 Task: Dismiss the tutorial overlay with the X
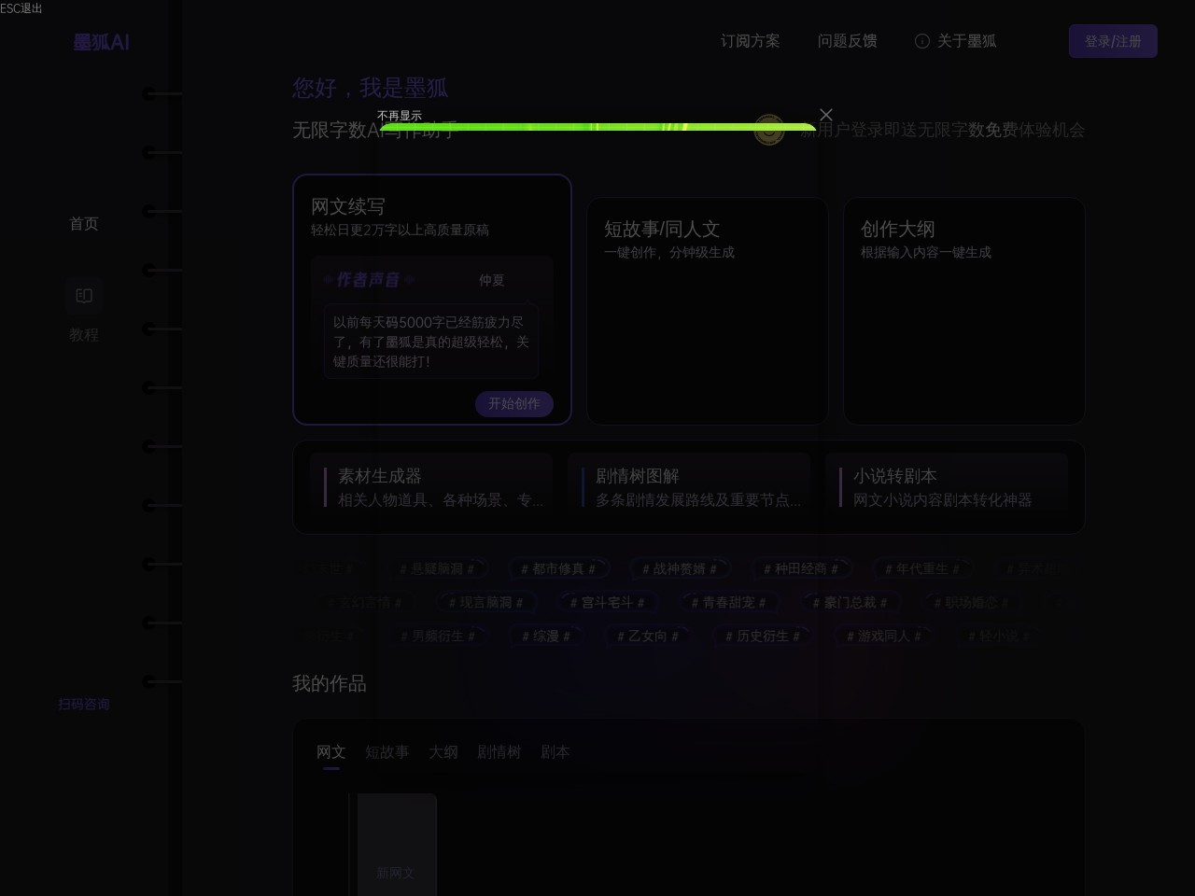825,115
